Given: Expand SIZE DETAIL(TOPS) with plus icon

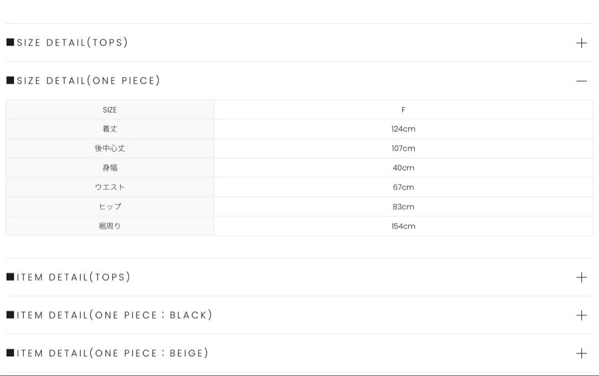Looking at the screenshot, I should point(581,43).
